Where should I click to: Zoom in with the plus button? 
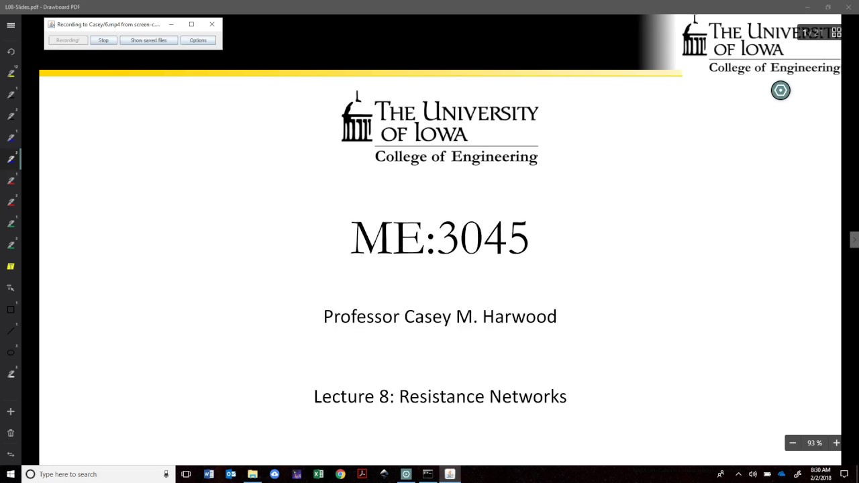point(836,443)
